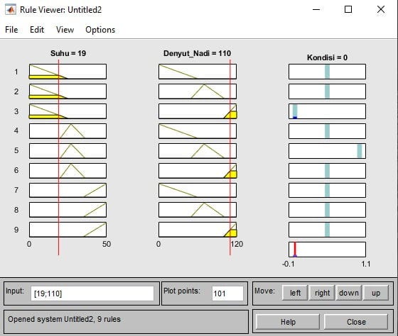Click the aggregated Kondisi output plot
The height and width of the screenshot is (336, 398).
[327, 250]
